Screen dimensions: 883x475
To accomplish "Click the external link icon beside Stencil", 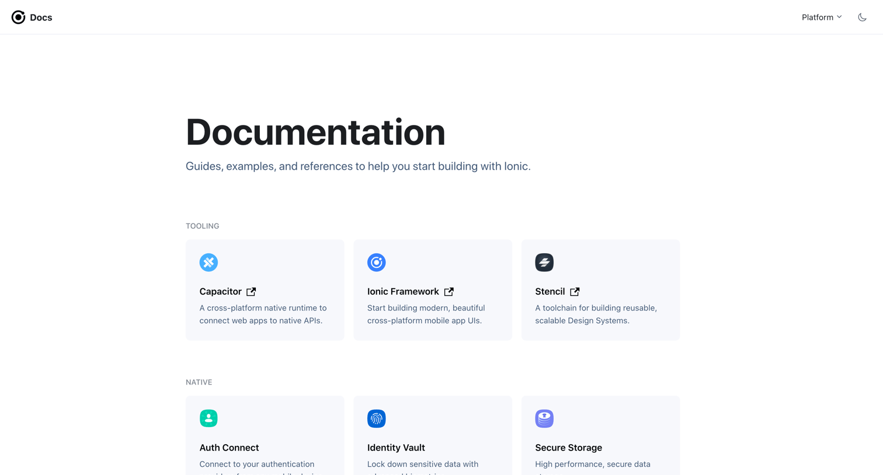I will (575, 292).
